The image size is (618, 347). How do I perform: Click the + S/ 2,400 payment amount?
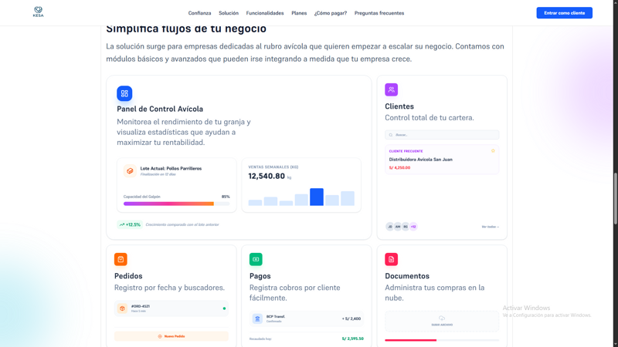pyautogui.click(x=351, y=318)
